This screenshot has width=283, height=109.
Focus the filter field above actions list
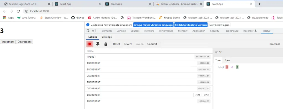click(x=149, y=51)
